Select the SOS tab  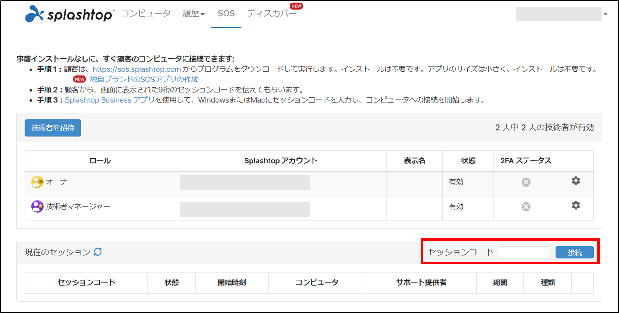tap(226, 14)
